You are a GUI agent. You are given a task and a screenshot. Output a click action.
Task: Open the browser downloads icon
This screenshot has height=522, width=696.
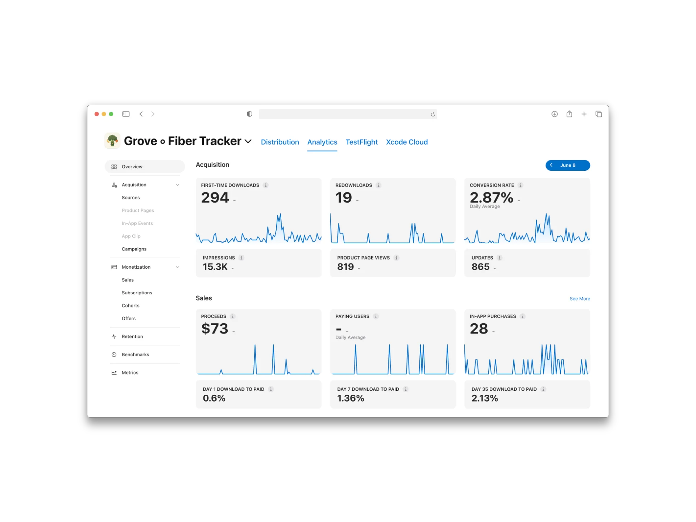555,114
